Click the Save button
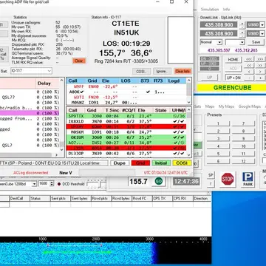266x266 pixels. (256, 42)
